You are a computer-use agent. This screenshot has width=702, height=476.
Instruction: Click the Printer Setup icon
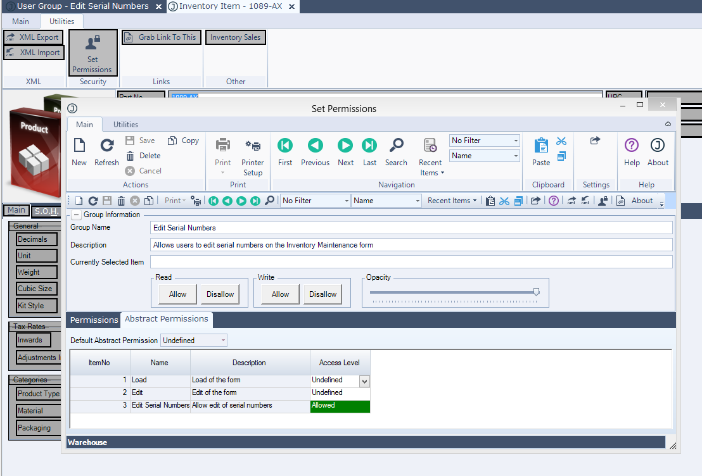click(253, 147)
